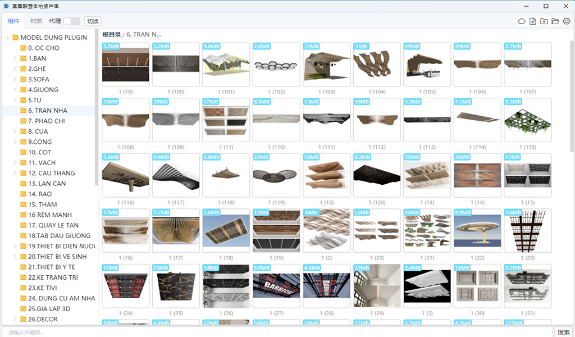Screen dimensions: 575x337
Task: Click the keyword search input field
Action: [x=277, y=333]
